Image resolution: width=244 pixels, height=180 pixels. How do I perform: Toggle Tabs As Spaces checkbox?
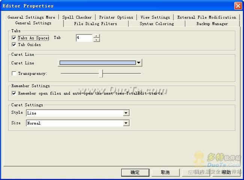click(x=14, y=38)
